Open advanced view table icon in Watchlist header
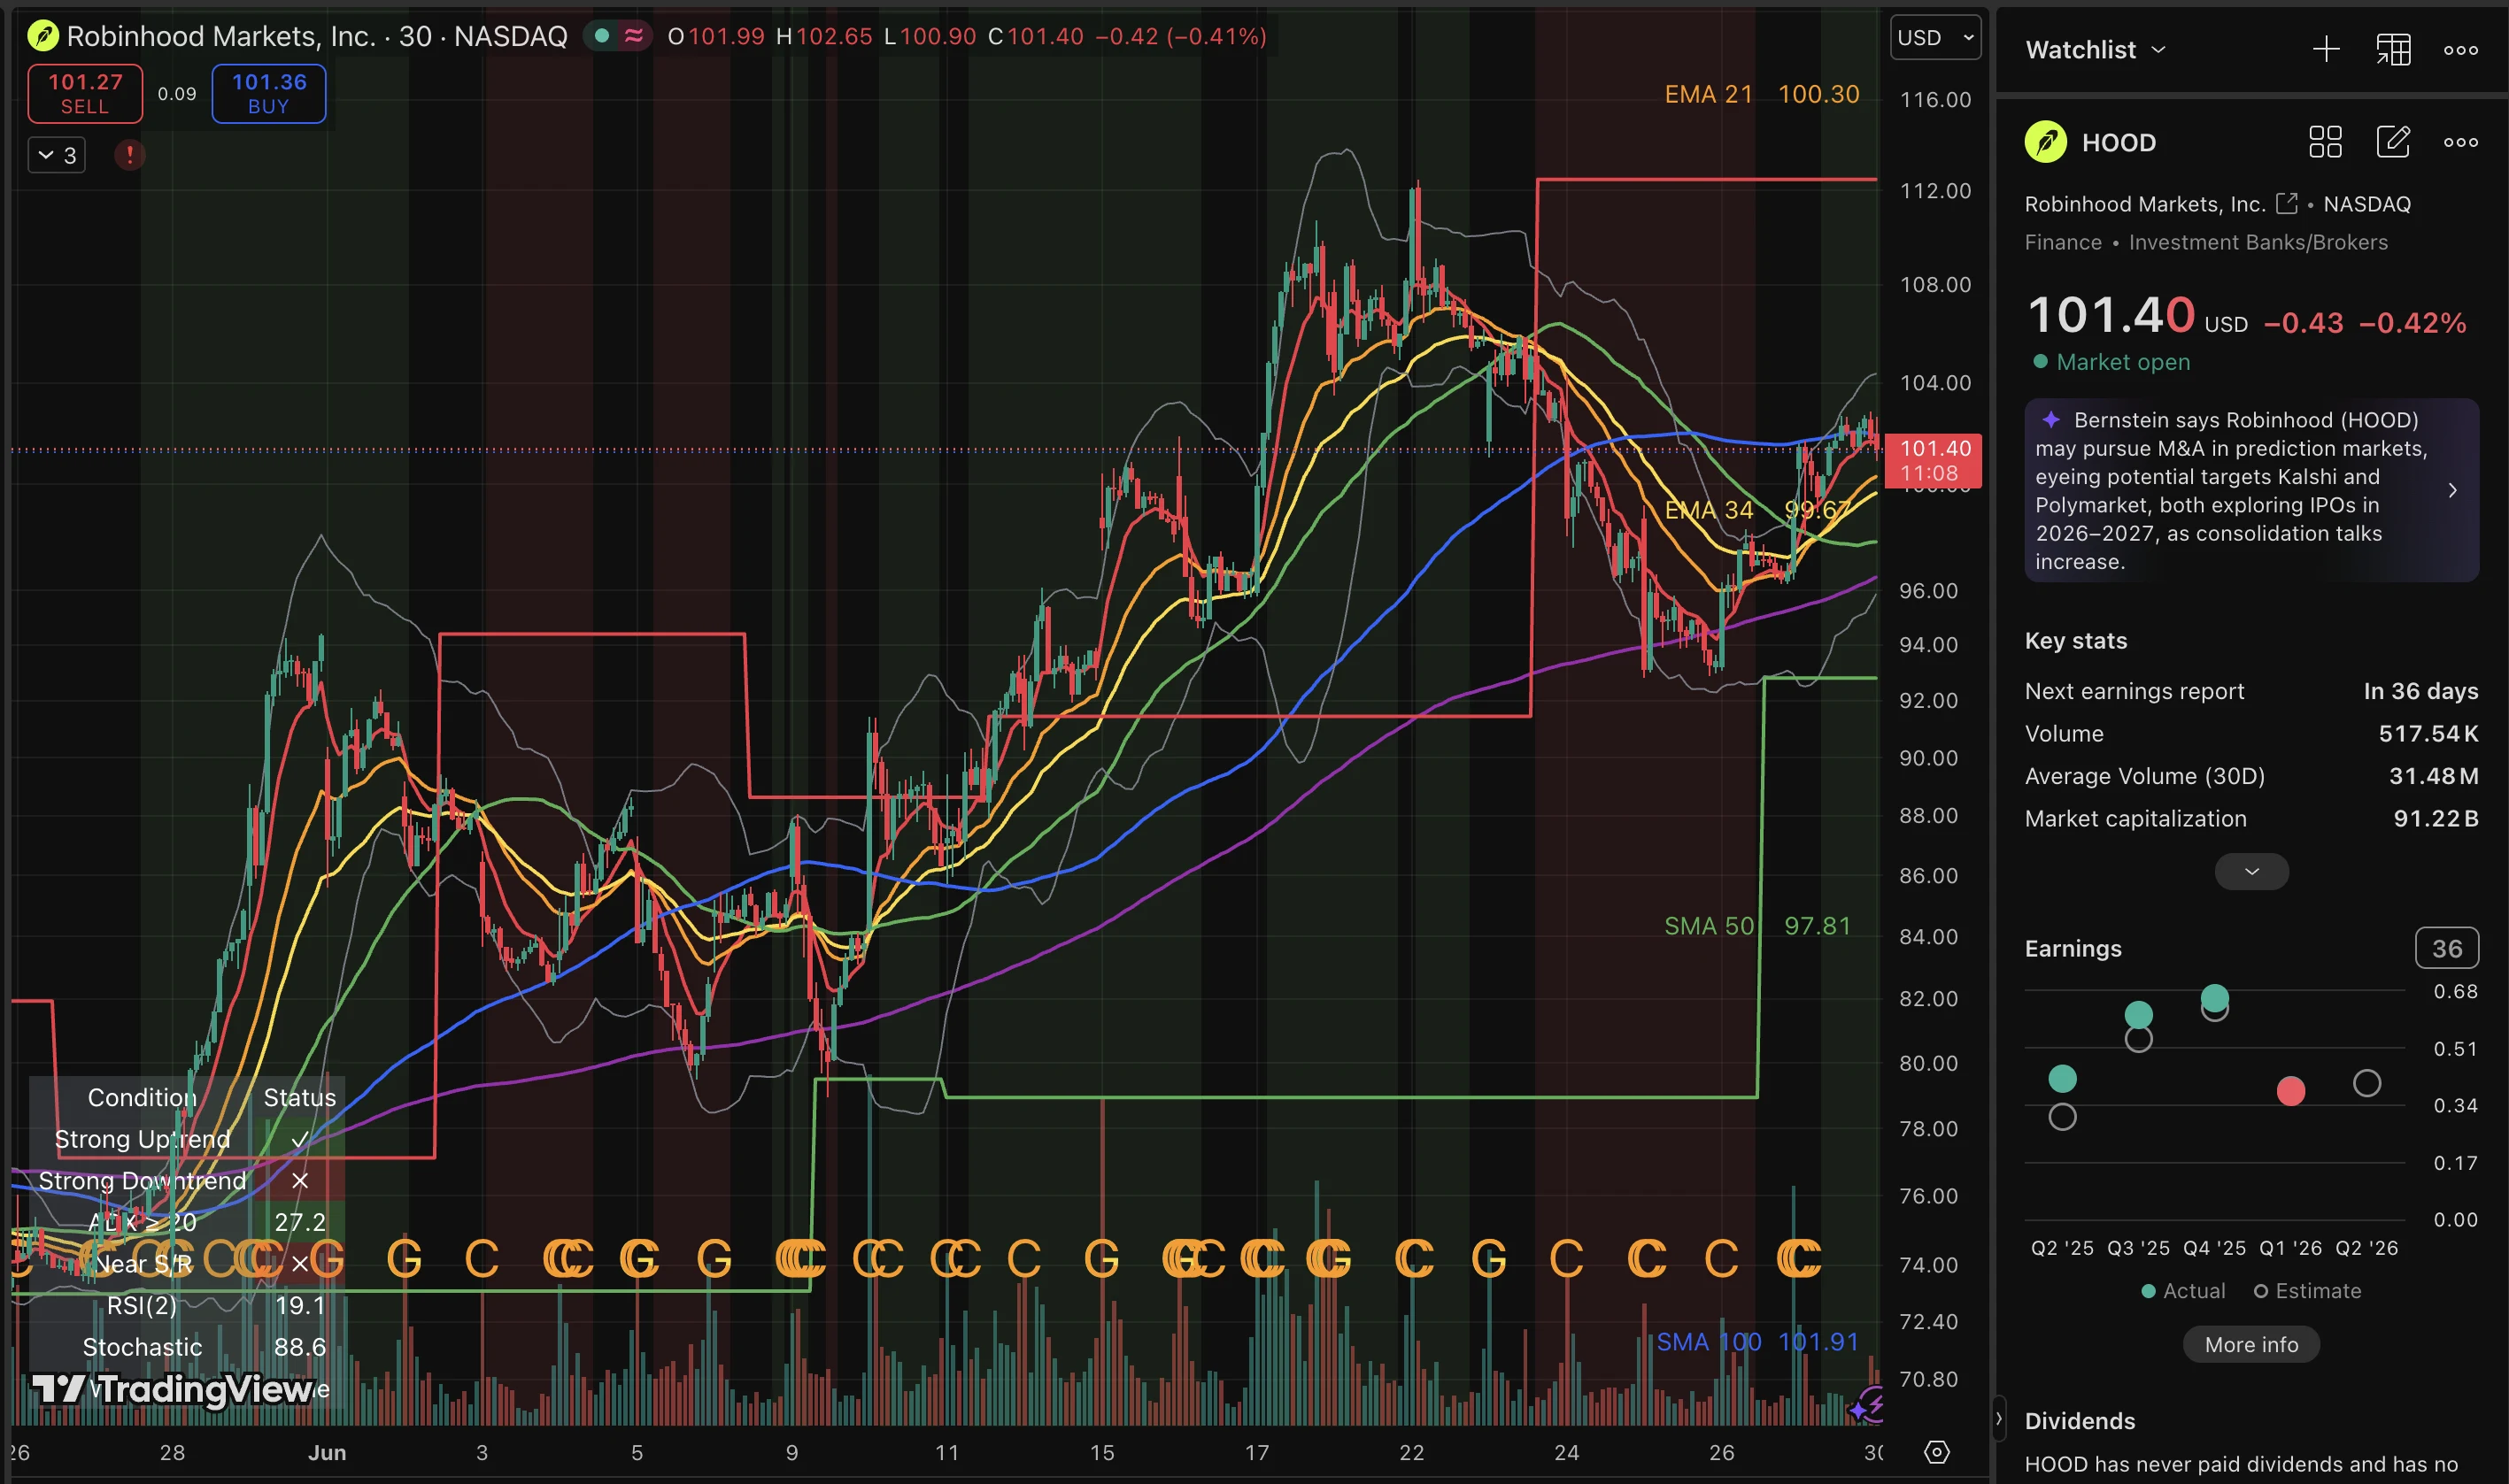The image size is (2509, 1484). tap(2393, 50)
